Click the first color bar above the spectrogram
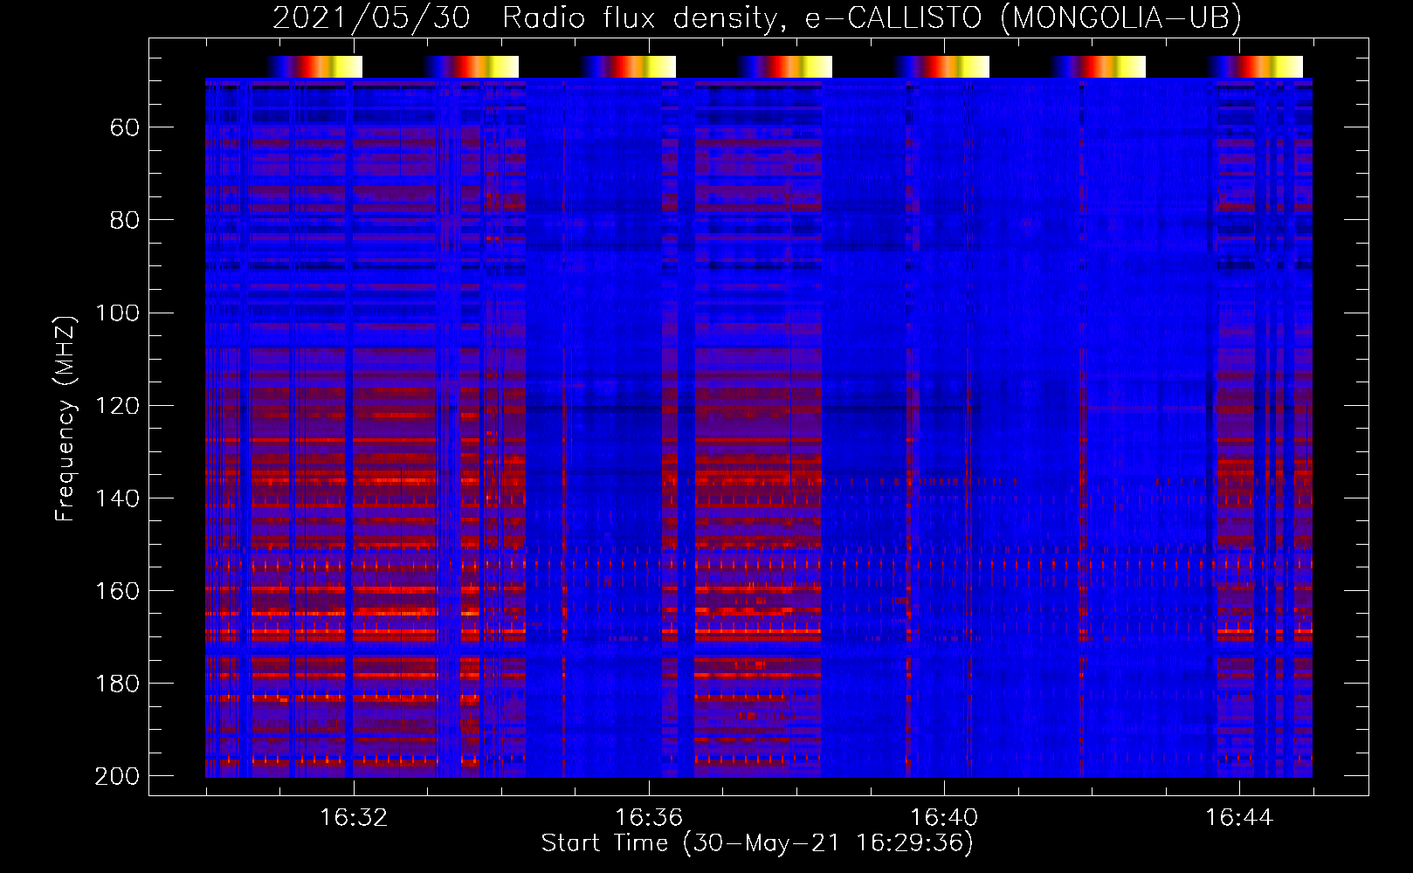This screenshot has width=1413, height=873. 314,66
